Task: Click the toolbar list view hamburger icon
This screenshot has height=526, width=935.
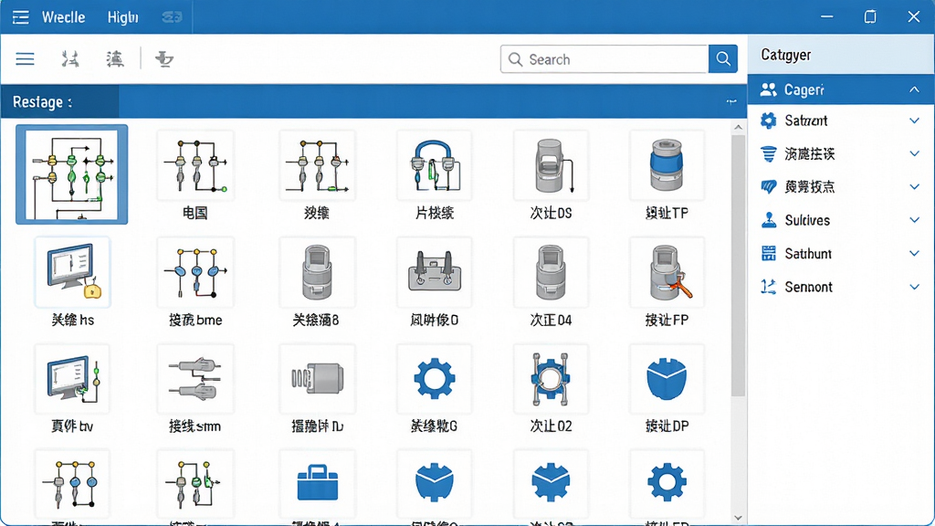Action: (x=25, y=59)
